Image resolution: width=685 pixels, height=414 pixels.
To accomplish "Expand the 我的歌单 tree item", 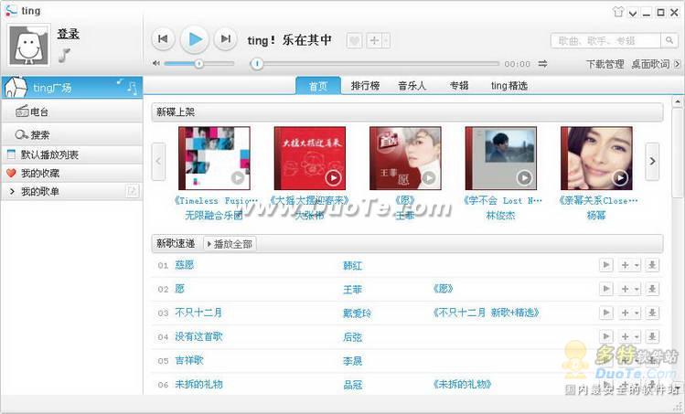I will 12,192.
